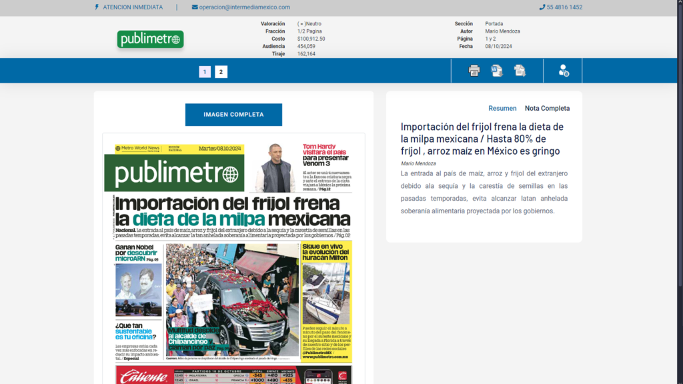Image resolution: width=683 pixels, height=384 pixels.
Task: Click the operacion@intermediamexico.com email link
Action: pyautogui.click(x=244, y=7)
